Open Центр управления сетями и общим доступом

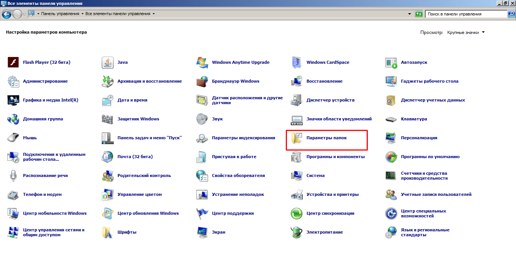[x=54, y=232]
